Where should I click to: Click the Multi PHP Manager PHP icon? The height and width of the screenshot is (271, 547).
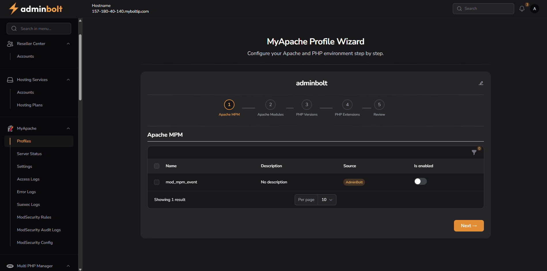10,266
